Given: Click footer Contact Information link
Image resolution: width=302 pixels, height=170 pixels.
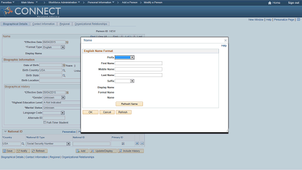Looking at the screenshot, I should [x=37, y=157].
